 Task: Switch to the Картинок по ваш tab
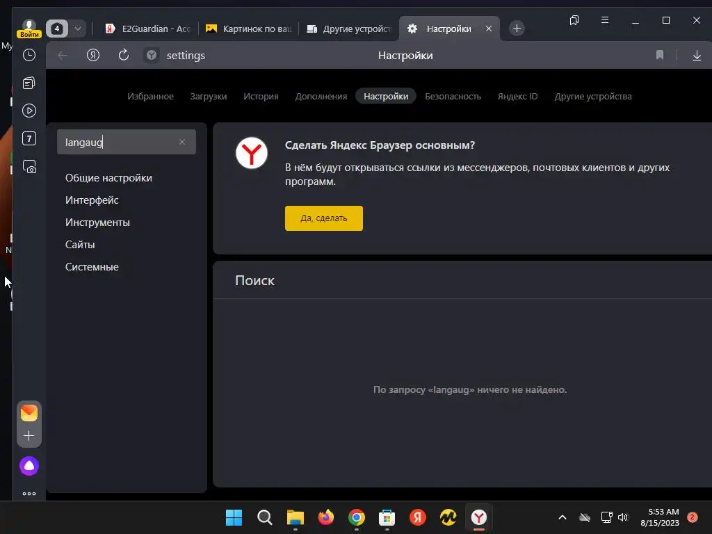pyautogui.click(x=248, y=29)
